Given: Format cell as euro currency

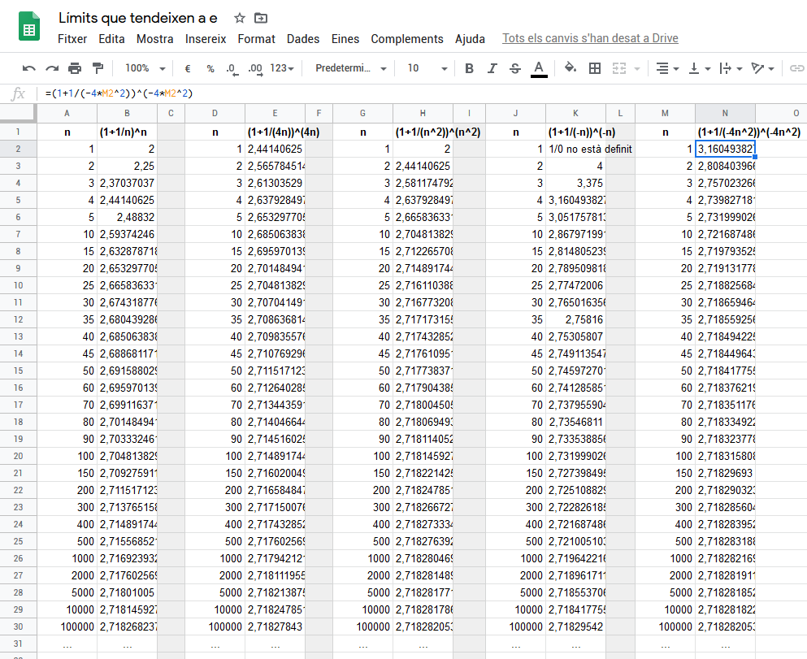Looking at the screenshot, I should click(188, 68).
